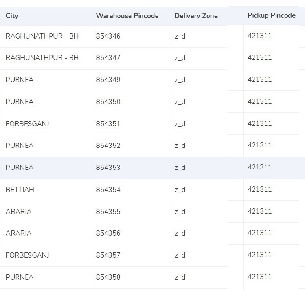This screenshot has height=291, width=305.
Task: Click FORBESGANJ city in row 854351
Action: [x=28, y=124]
